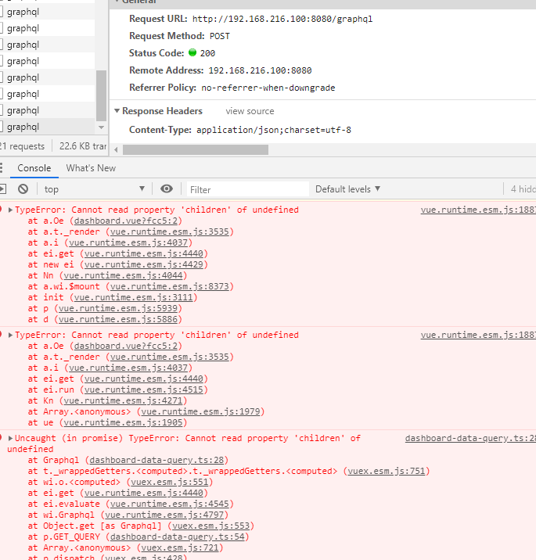Open vue.runtime.esm.js:4271 Kn stack link

click(123, 400)
